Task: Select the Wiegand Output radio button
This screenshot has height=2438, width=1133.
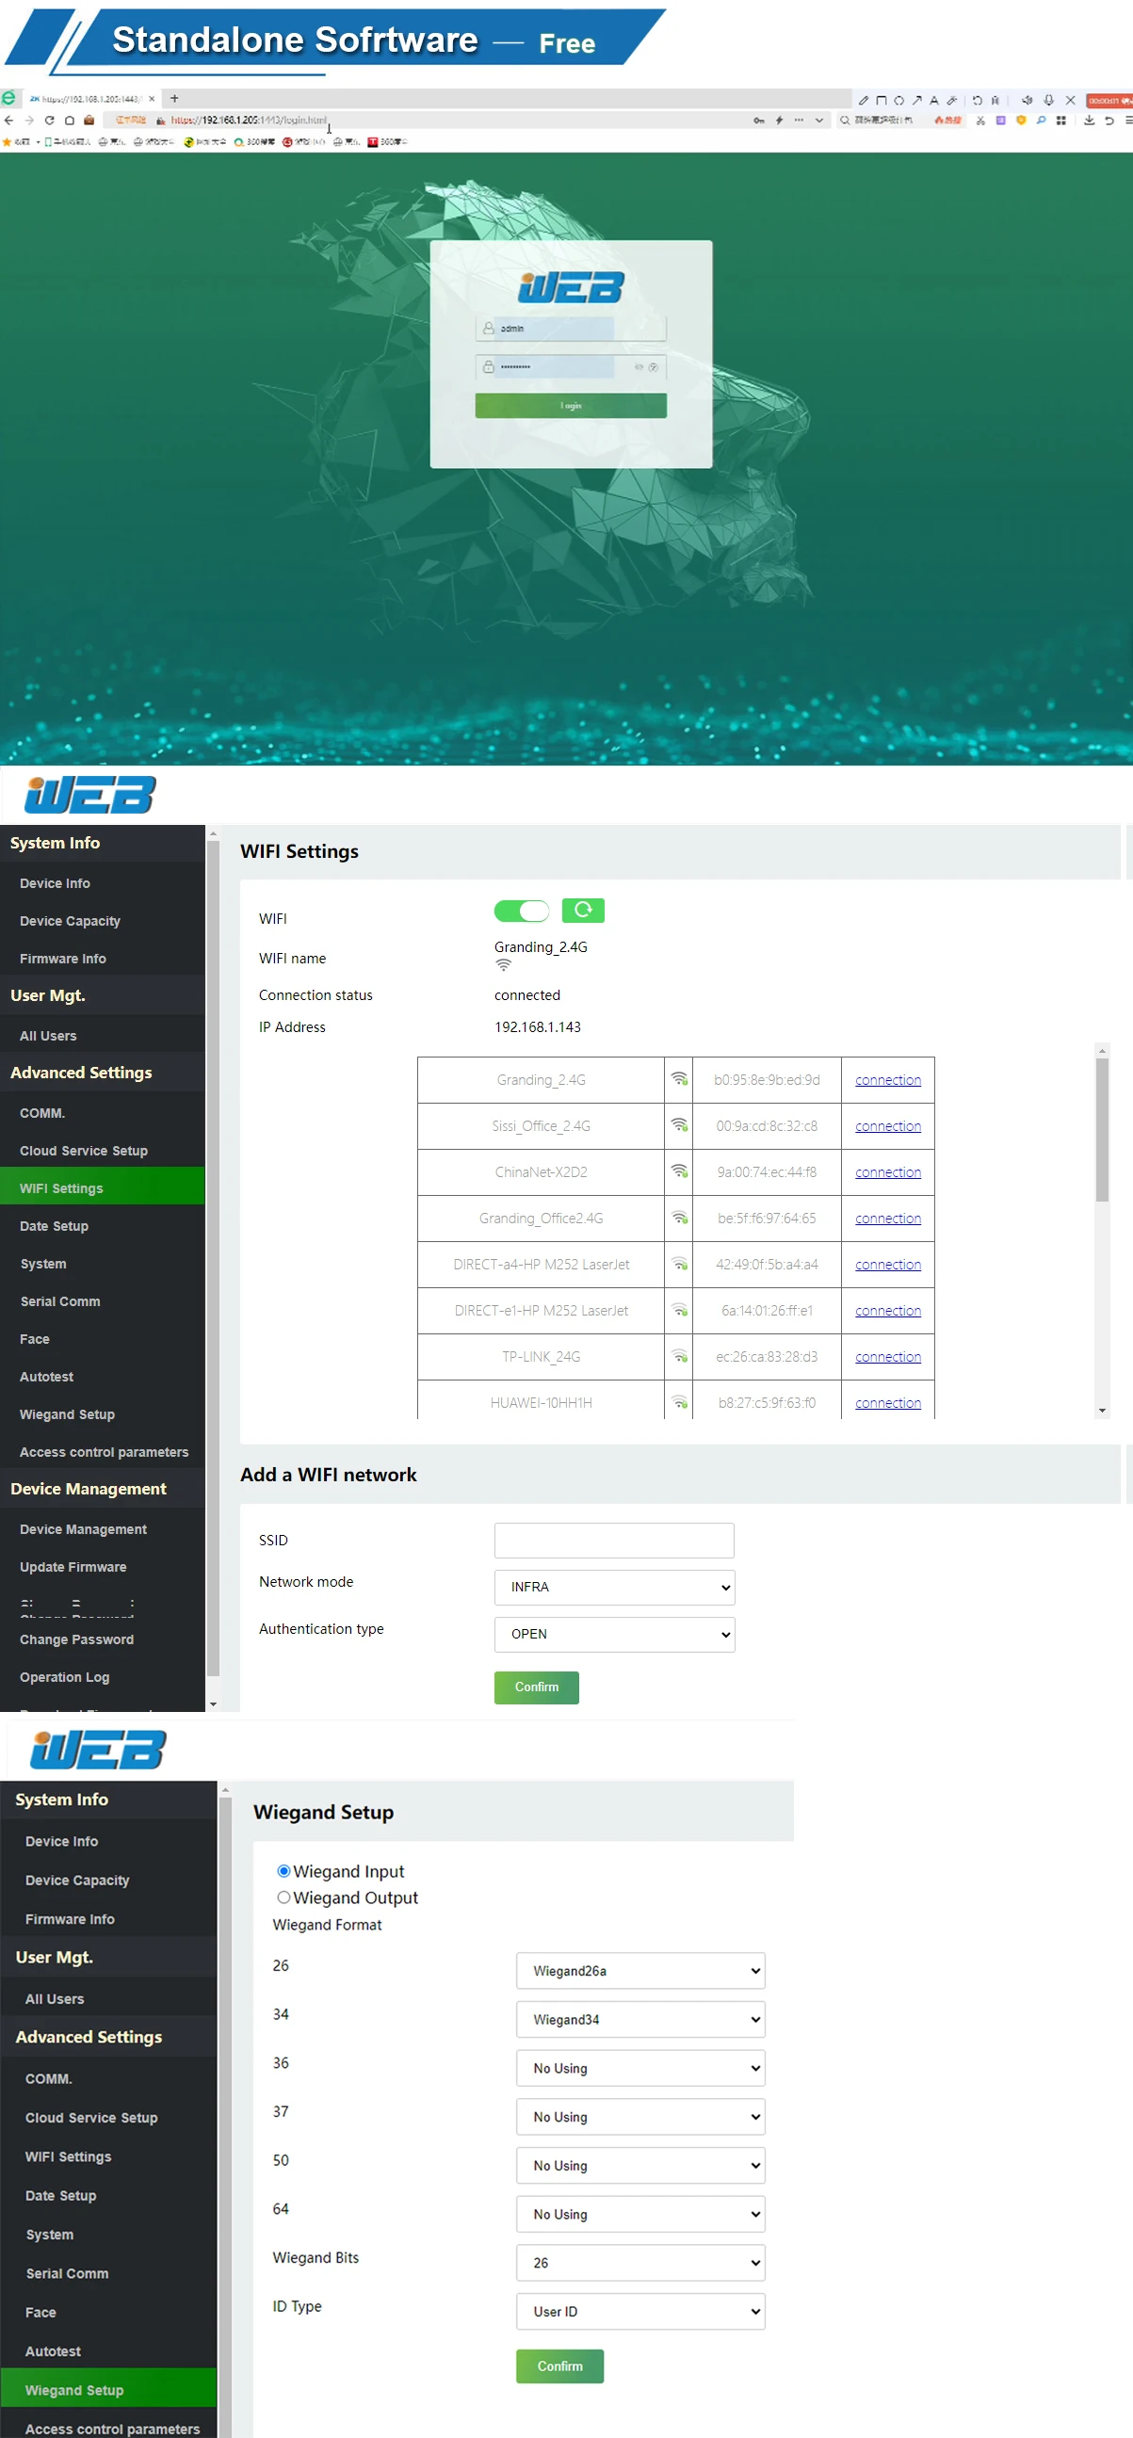Action: [283, 1897]
